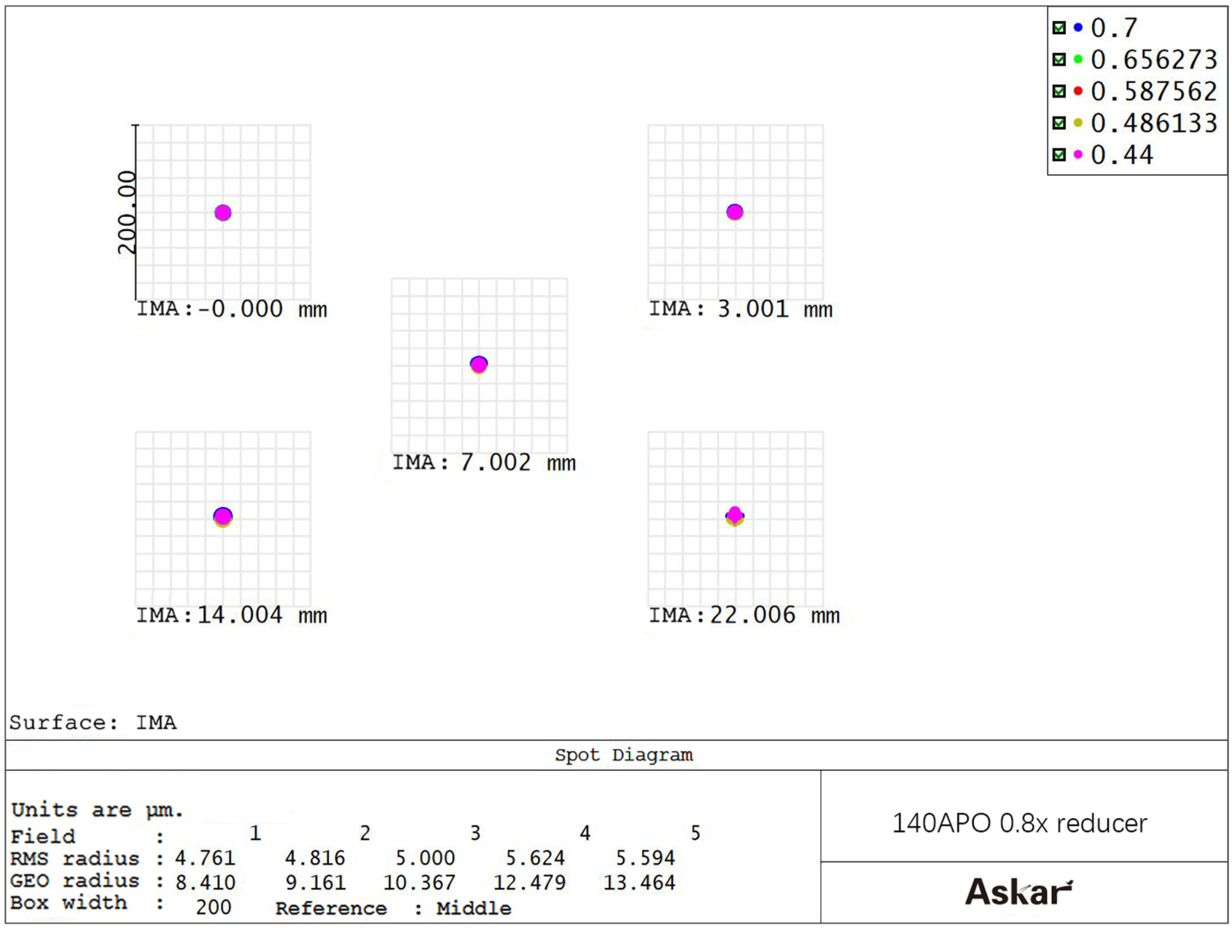Click the 140APO 0.8x reducer title text

(x=1019, y=823)
